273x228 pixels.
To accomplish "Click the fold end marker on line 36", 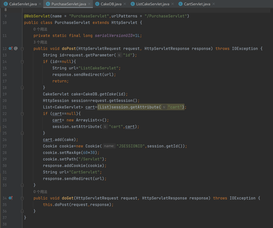I will (22, 211).
